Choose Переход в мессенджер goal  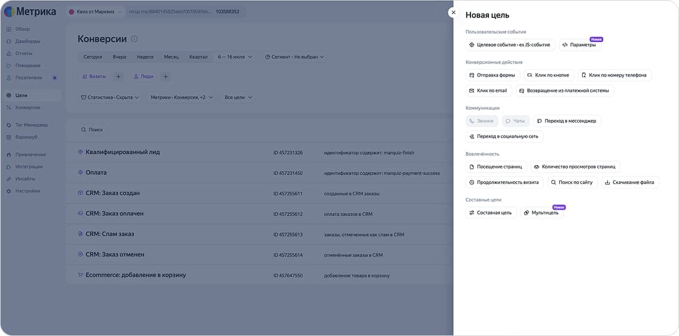click(x=567, y=121)
